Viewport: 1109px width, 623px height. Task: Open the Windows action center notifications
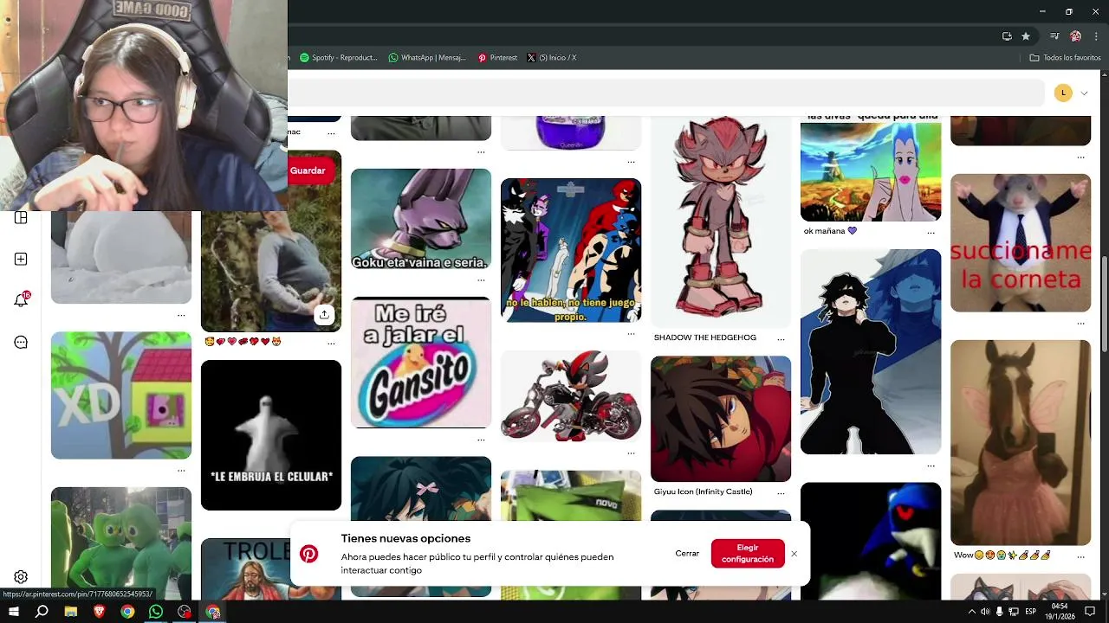(1091, 612)
